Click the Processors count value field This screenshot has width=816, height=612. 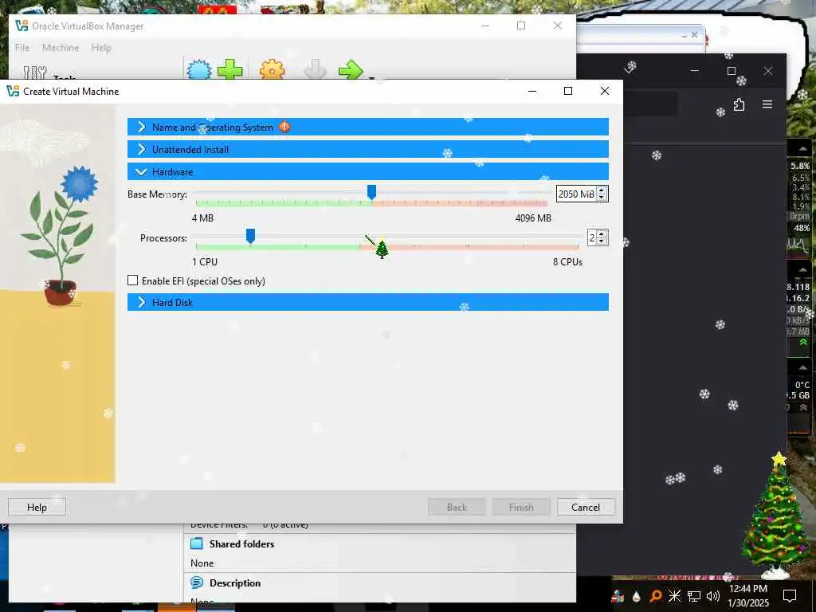coord(592,237)
